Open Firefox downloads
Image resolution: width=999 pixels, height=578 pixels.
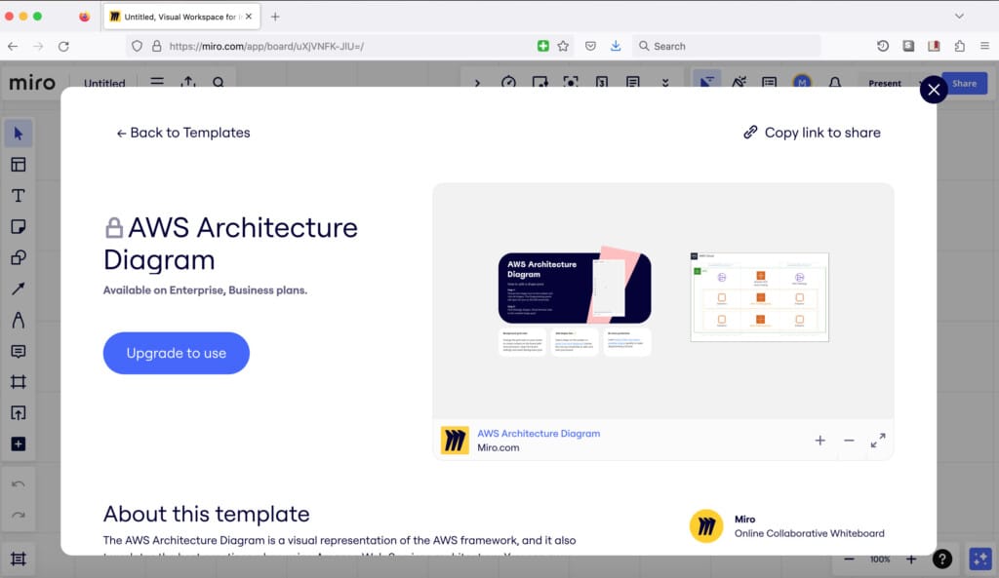point(616,46)
